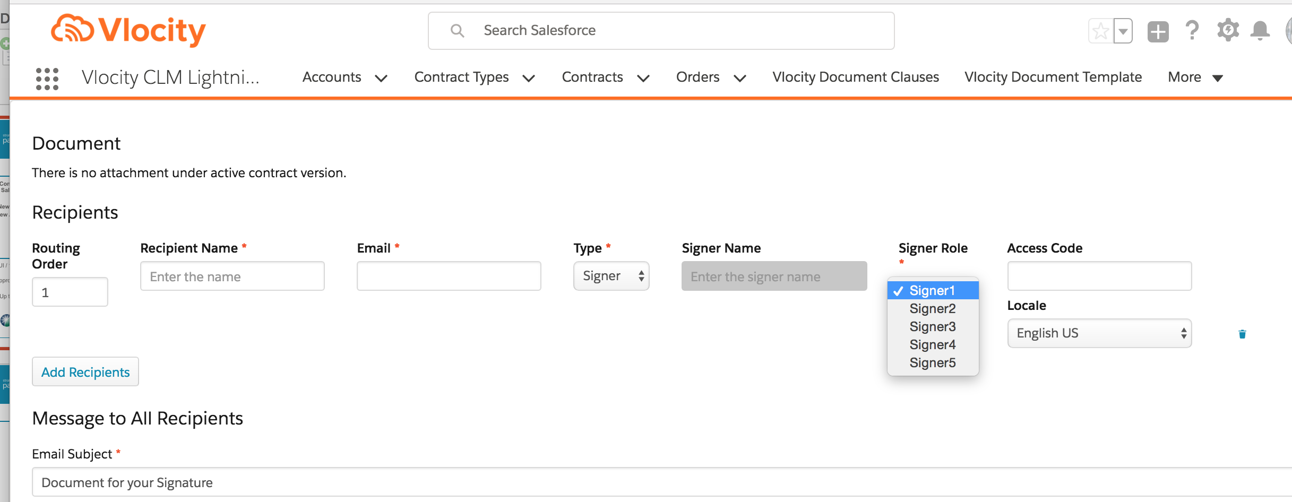Click the Vlocity CLM Lightning app name
Screen dimensions: 1292x502
[170, 77]
